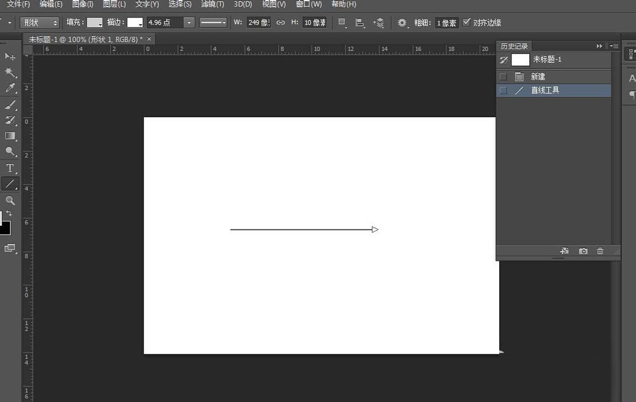The width and height of the screenshot is (636, 402).
Task: Open the 3D menu
Action: [242, 4]
